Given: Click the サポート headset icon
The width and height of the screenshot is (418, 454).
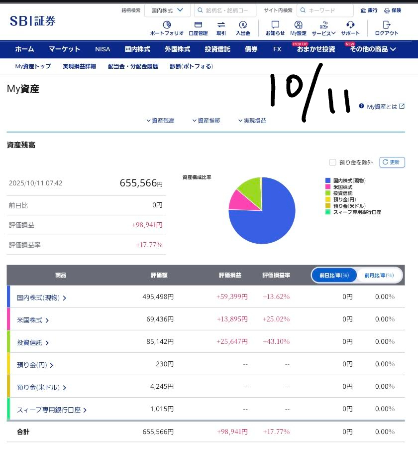Looking at the screenshot, I should point(350,25).
